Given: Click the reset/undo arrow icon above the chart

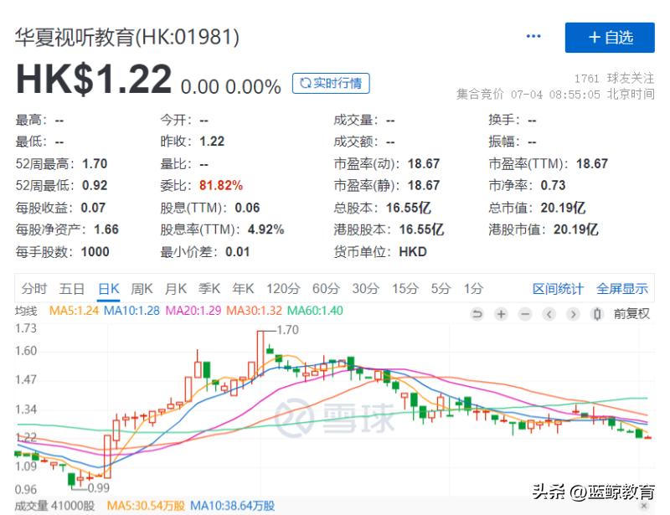Looking at the screenshot, I should pyautogui.click(x=477, y=313).
